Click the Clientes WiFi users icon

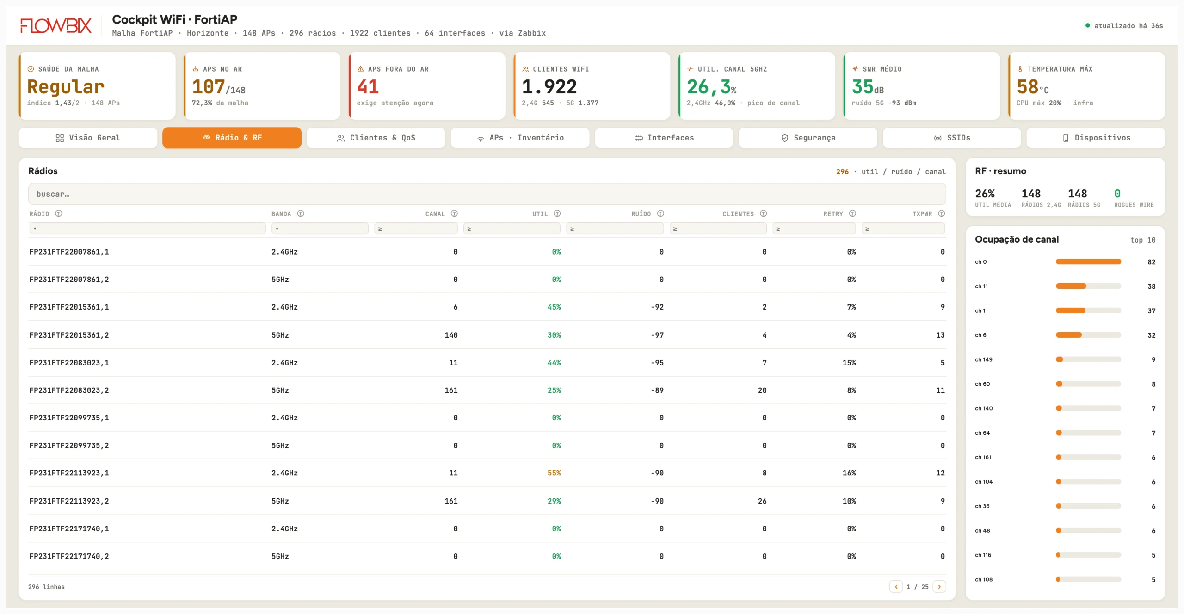(525, 69)
